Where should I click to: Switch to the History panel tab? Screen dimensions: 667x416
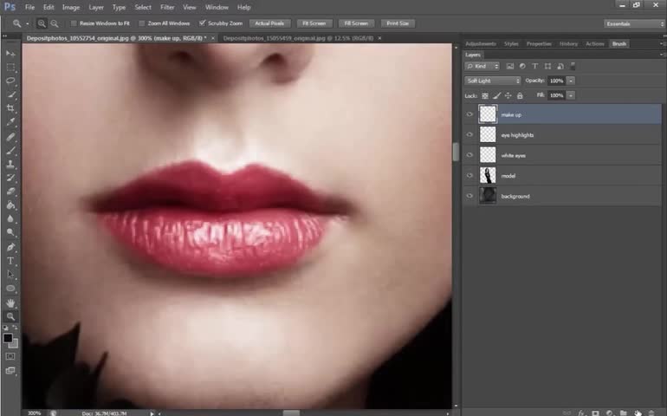[568, 43]
